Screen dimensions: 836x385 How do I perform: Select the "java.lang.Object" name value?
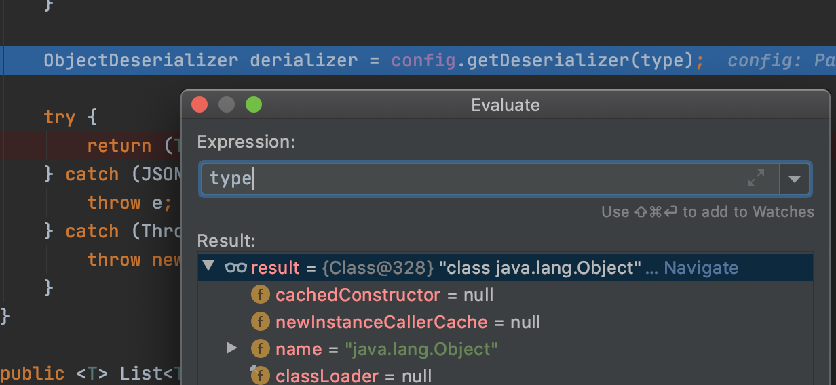[421, 349]
